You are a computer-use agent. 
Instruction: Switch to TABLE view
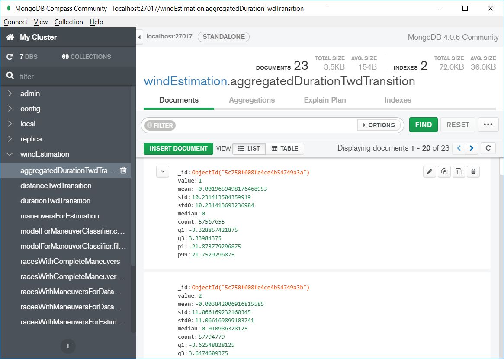coord(285,148)
